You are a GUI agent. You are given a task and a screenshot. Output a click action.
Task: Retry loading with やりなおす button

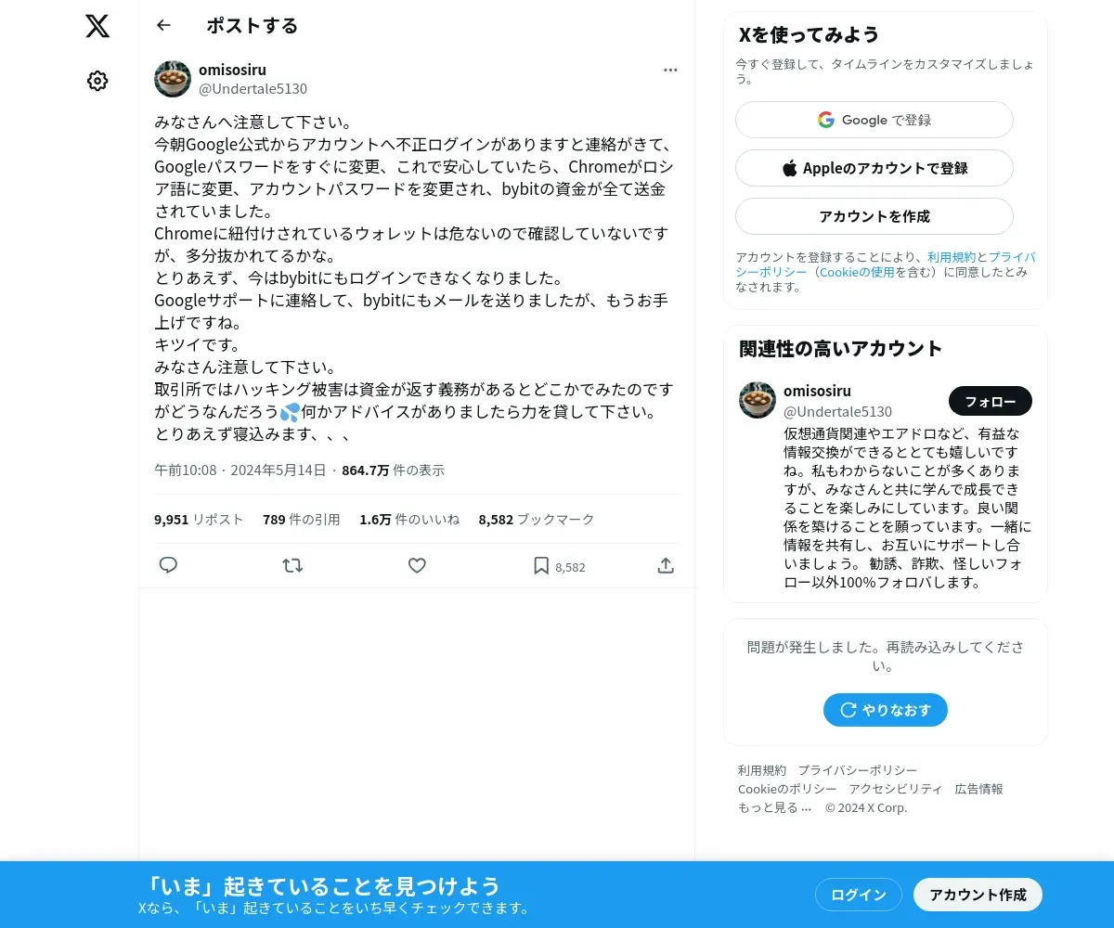(886, 710)
